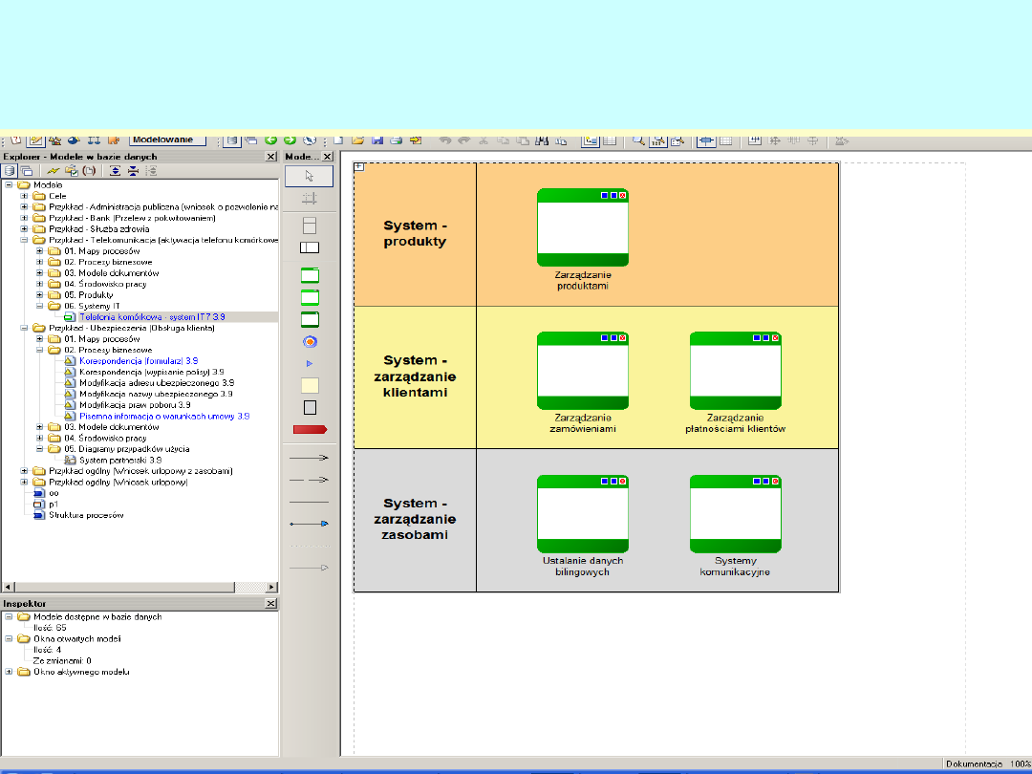This screenshot has height=774, width=1032.
Task: Collapse the '06. Systemy IT' folder
Action: pyautogui.click(x=40, y=307)
